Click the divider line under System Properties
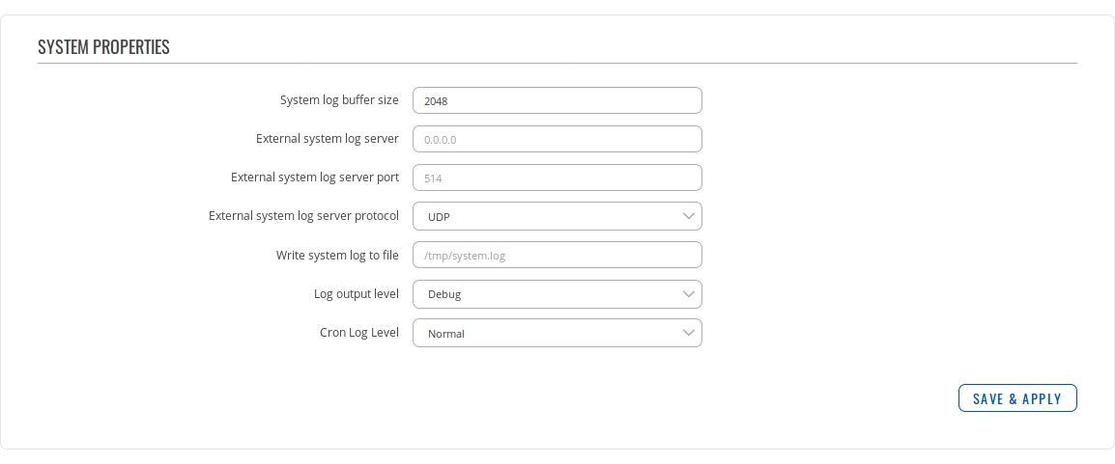 click(557, 63)
